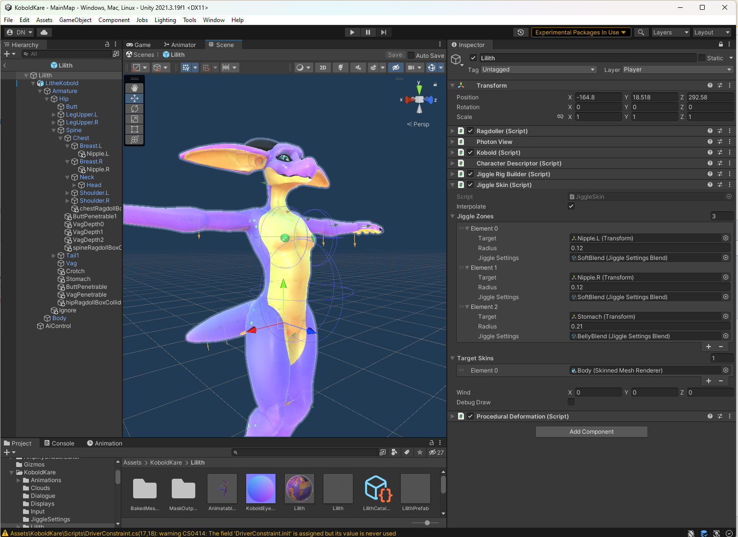This screenshot has width=738, height=537.
Task: Open the Layout dropdown
Action: [x=712, y=32]
